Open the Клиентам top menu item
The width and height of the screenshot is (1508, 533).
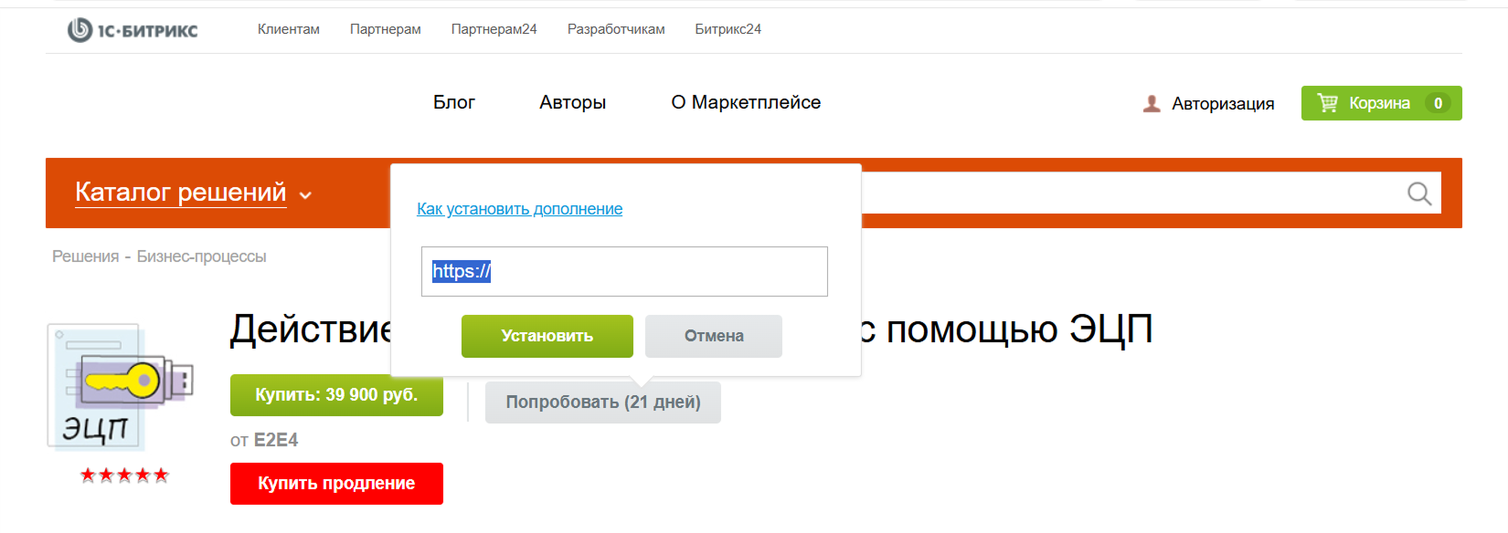pos(289,29)
